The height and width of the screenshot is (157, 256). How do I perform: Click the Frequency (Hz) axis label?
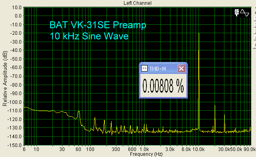pos(146,154)
